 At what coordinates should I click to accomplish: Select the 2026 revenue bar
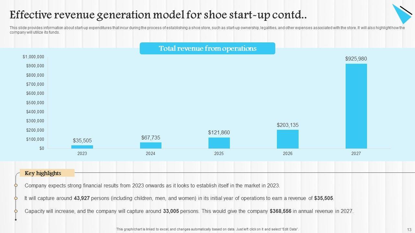[288, 139]
